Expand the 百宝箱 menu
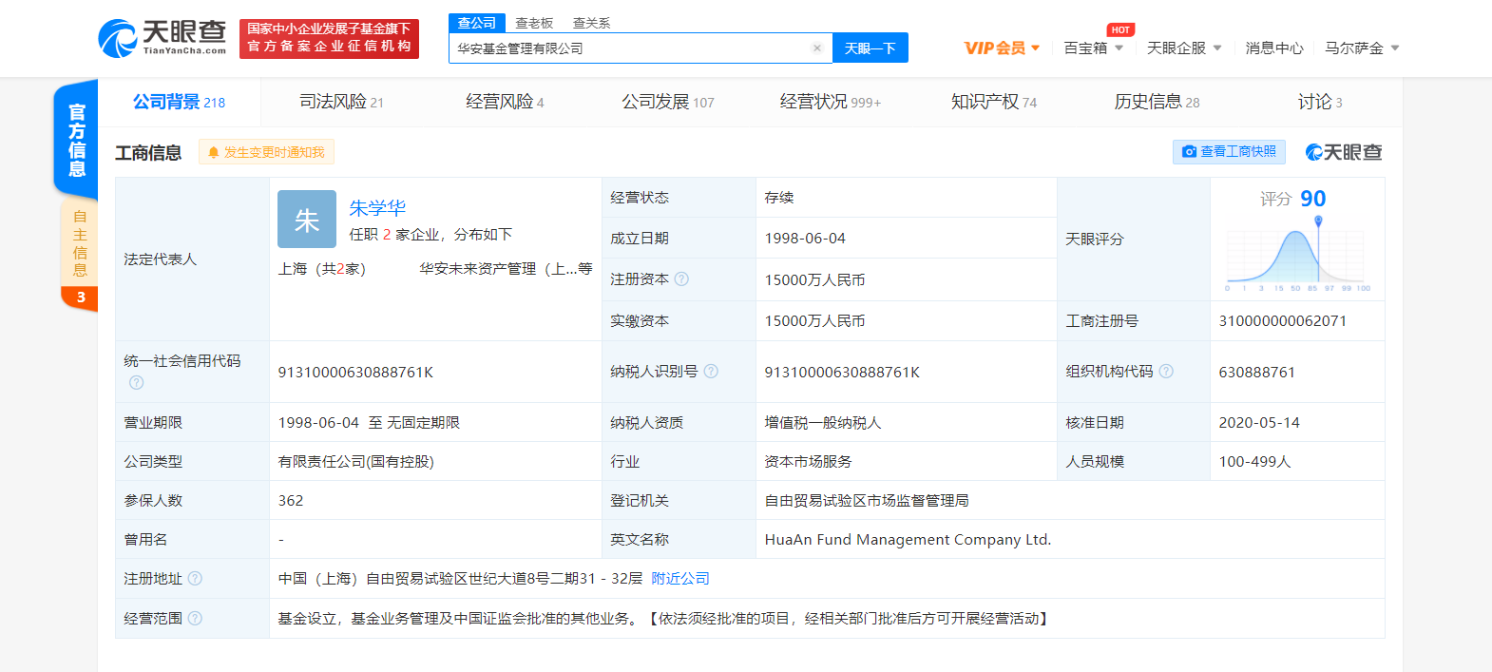Image resolution: width=1492 pixels, height=672 pixels. point(1093,48)
